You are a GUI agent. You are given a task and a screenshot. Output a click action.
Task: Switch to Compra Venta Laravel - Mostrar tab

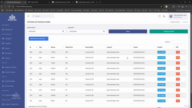63,2
